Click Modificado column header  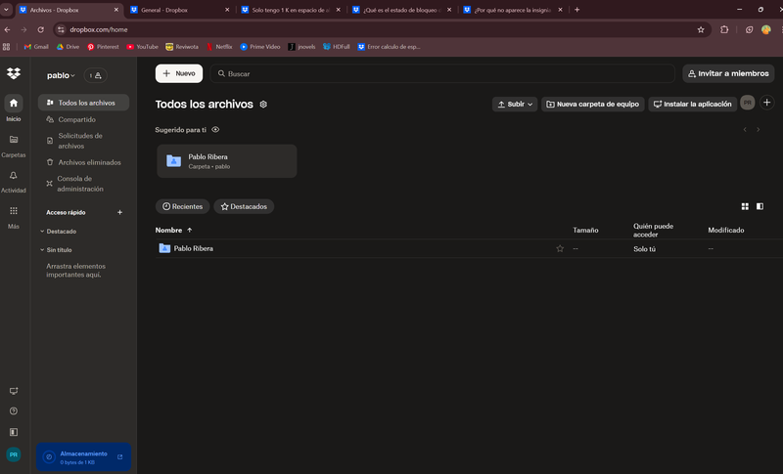pos(726,231)
